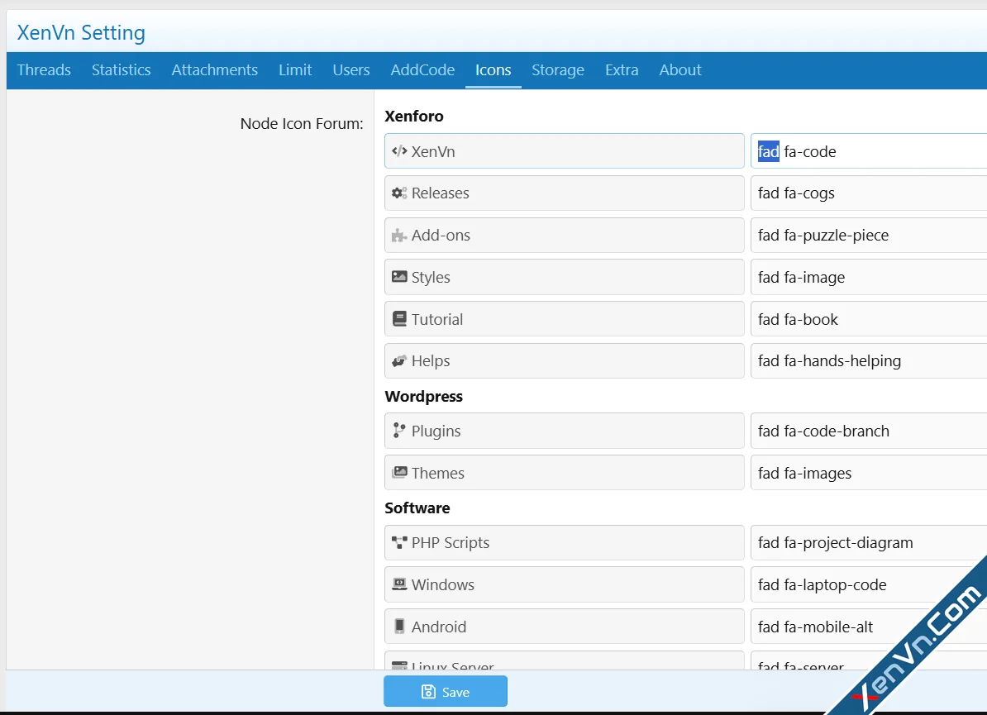The width and height of the screenshot is (987, 715).
Task: Edit the 'fad fa-puzzle-piece' icon class field
Action: tap(869, 236)
